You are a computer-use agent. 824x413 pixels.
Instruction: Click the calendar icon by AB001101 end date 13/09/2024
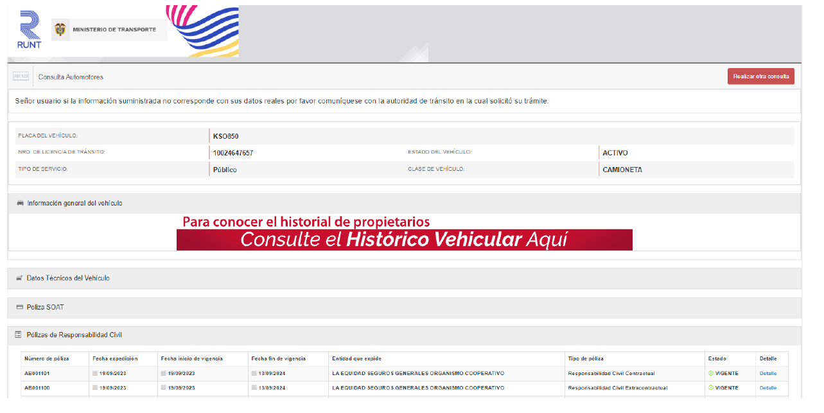[x=254, y=373]
